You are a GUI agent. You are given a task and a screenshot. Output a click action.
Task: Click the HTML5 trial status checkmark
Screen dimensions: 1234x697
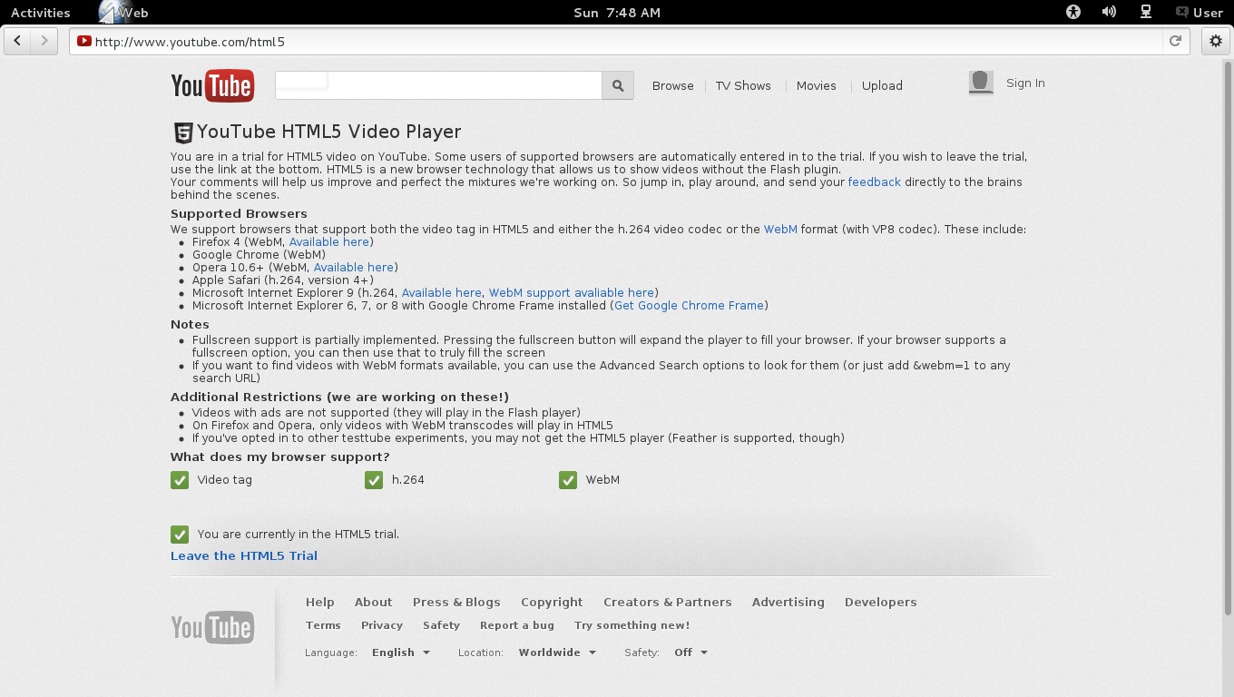[x=180, y=535]
